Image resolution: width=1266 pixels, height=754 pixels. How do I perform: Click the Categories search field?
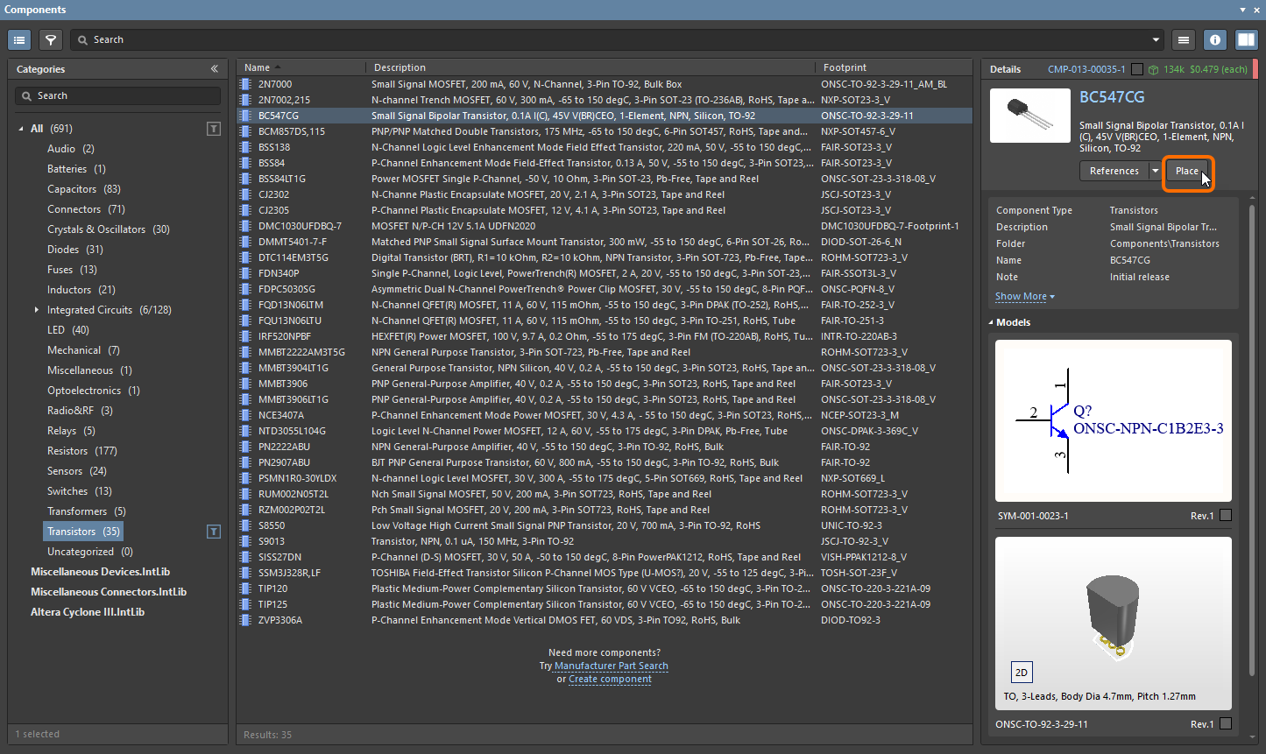point(118,95)
